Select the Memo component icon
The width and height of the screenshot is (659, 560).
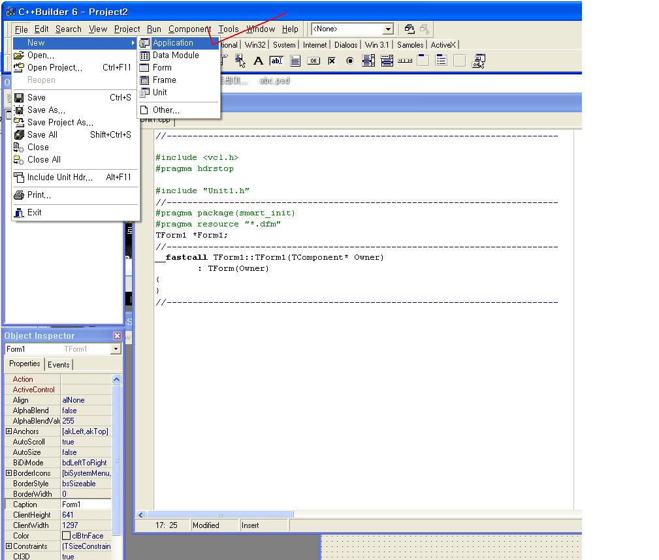pos(295,61)
